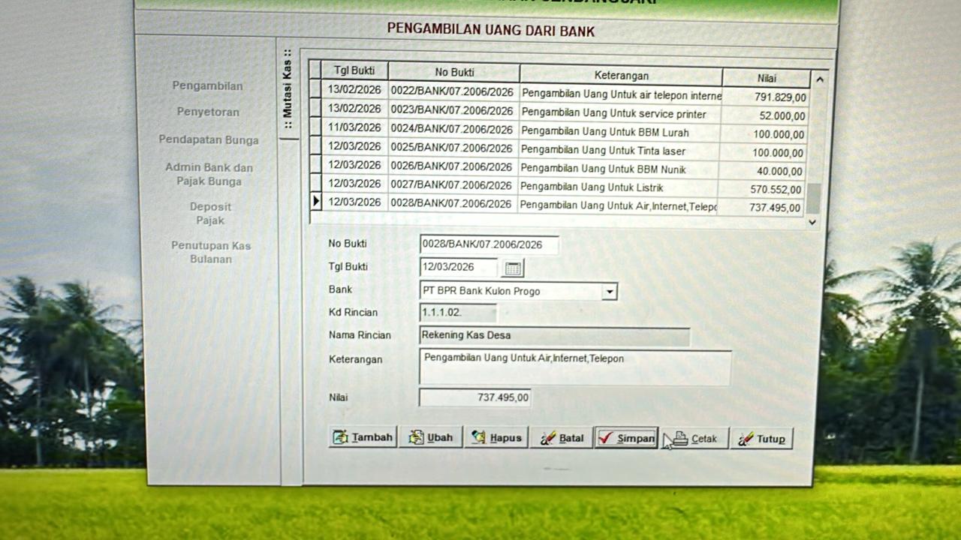Click the Hapus delete button

point(496,438)
